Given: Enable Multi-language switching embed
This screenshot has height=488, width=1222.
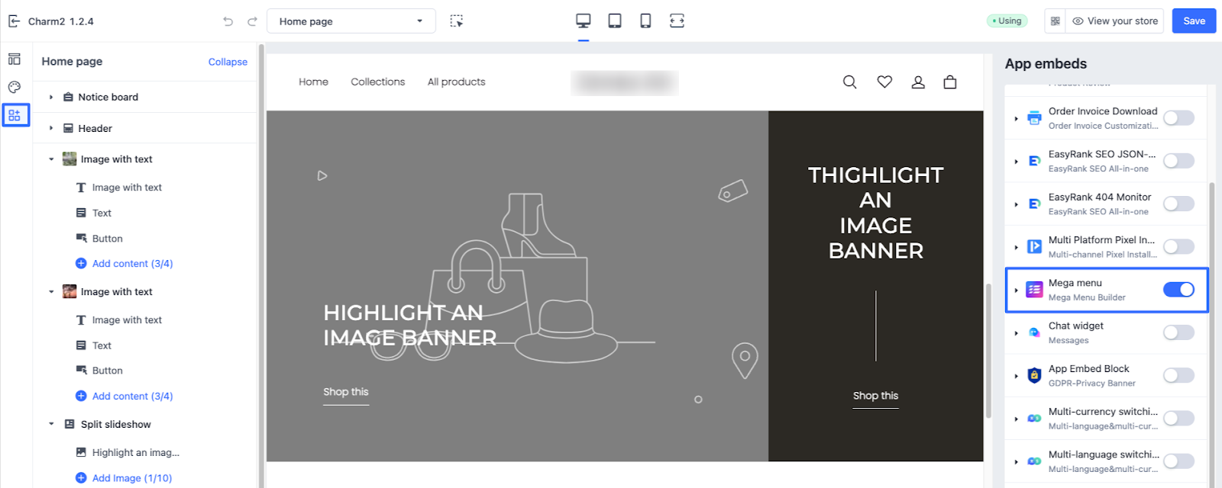Looking at the screenshot, I should pos(1178,461).
